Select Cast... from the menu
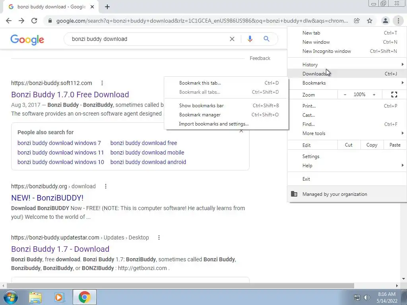Viewport: 407px width, 305px height. pos(347,115)
